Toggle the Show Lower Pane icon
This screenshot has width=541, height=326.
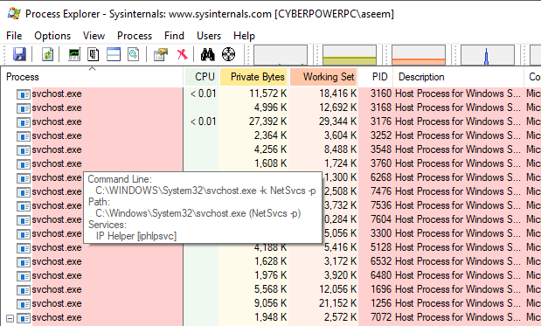(x=114, y=54)
